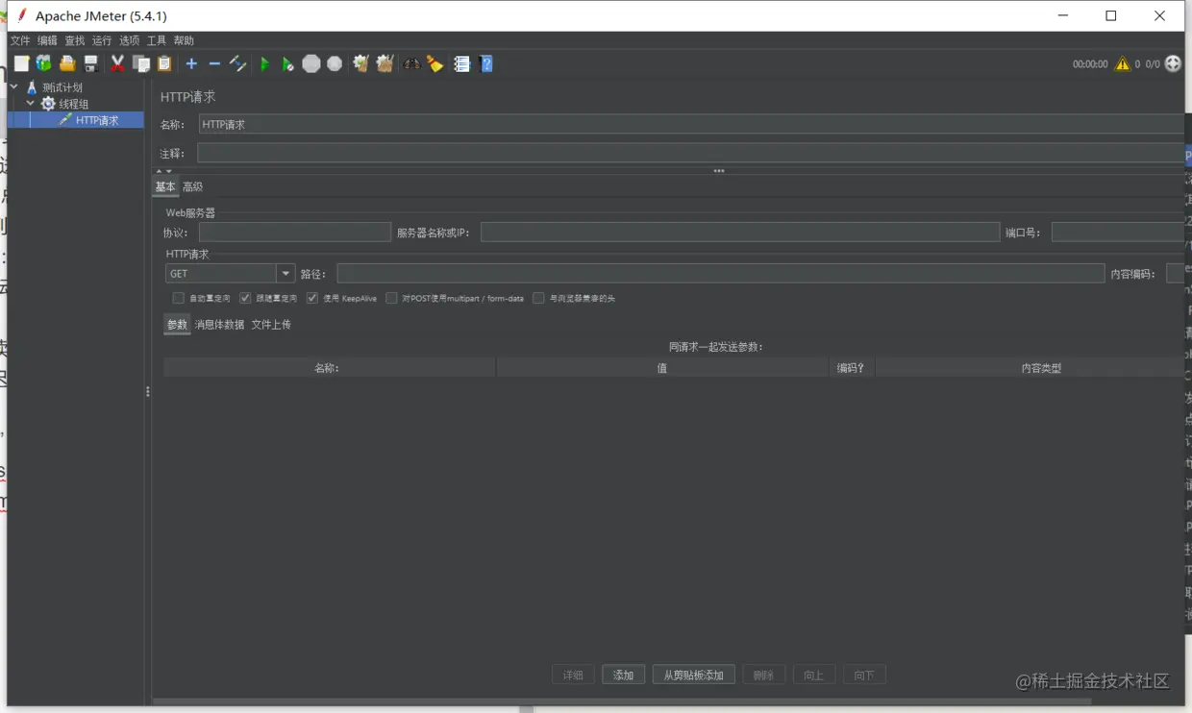Enable the 自动重定向 checkbox
The width and height of the screenshot is (1192, 713).
178,298
